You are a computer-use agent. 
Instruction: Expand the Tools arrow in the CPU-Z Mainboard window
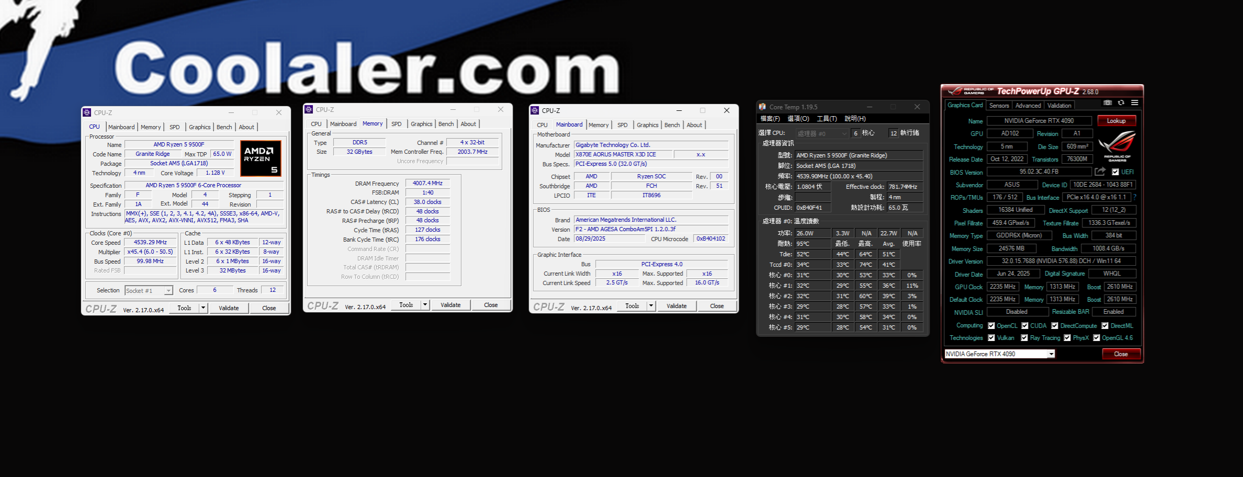(x=651, y=306)
